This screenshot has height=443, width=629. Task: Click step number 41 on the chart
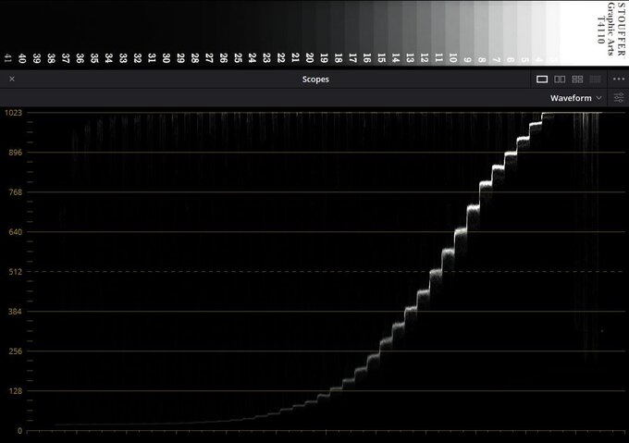point(8,58)
